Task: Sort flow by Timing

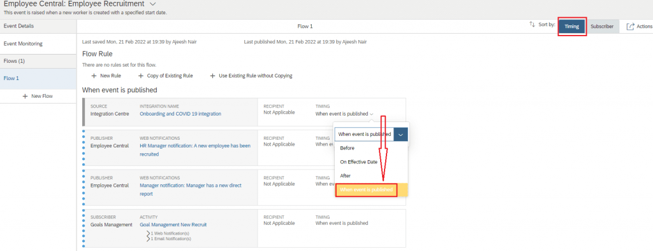Action: [572, 27]
